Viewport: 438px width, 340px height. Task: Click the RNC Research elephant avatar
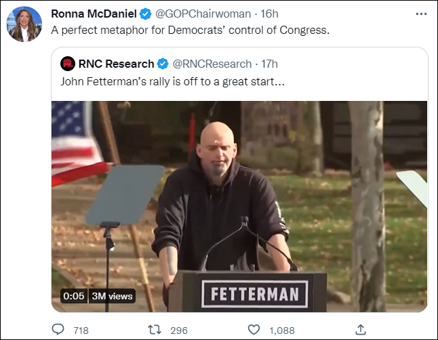[x=68, y=64]
